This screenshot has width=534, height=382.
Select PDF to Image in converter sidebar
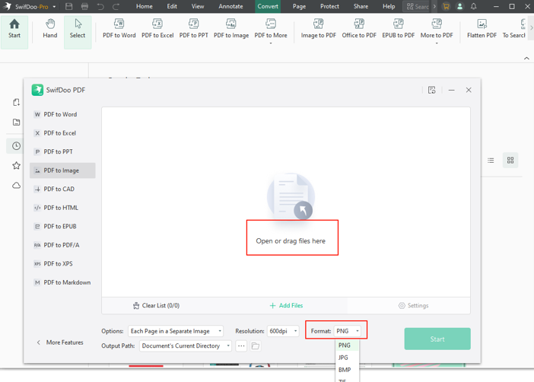pyautogui.click(x=62, y=170)
